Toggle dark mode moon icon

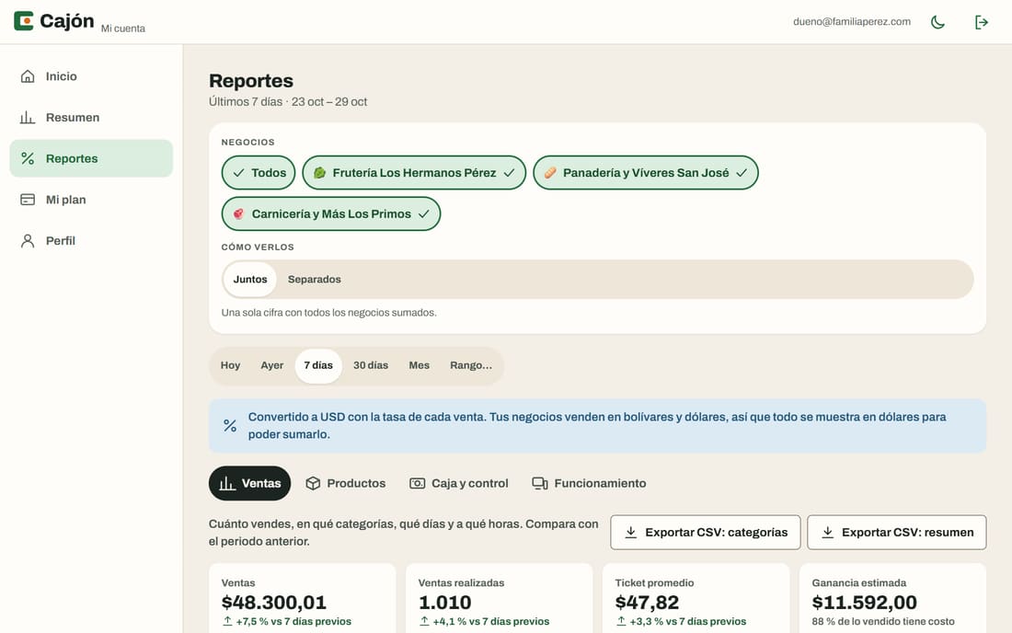click(x=937, y=22)
